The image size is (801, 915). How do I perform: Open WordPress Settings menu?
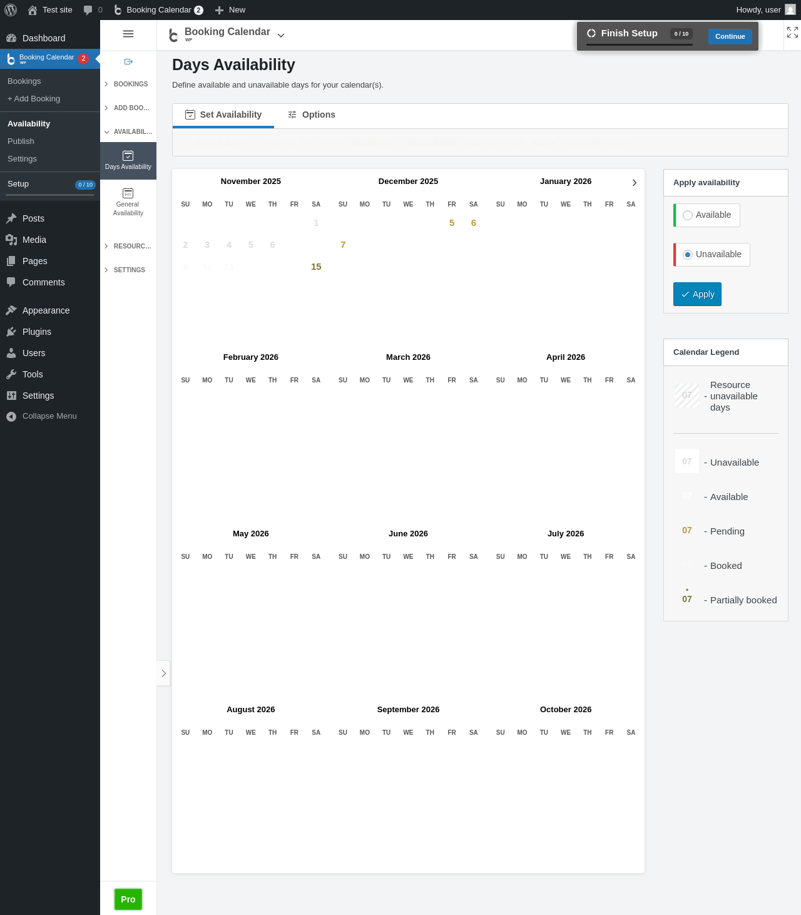(x=50, y=396)
